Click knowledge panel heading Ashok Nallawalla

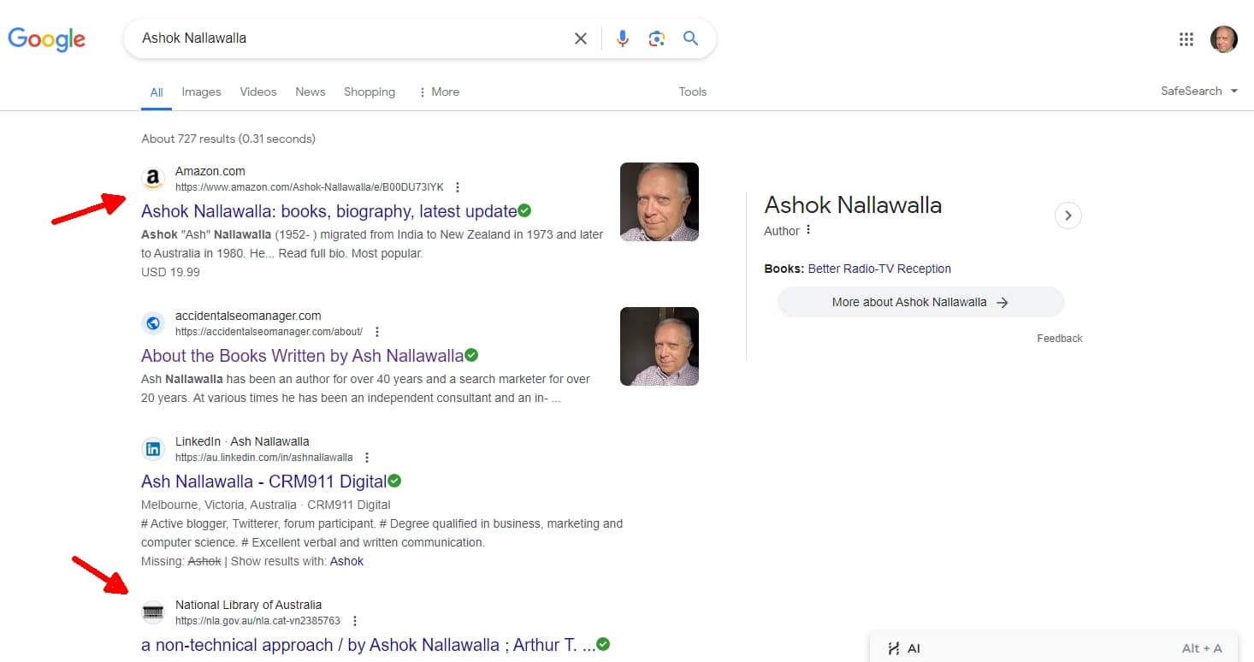pos(853,205)
